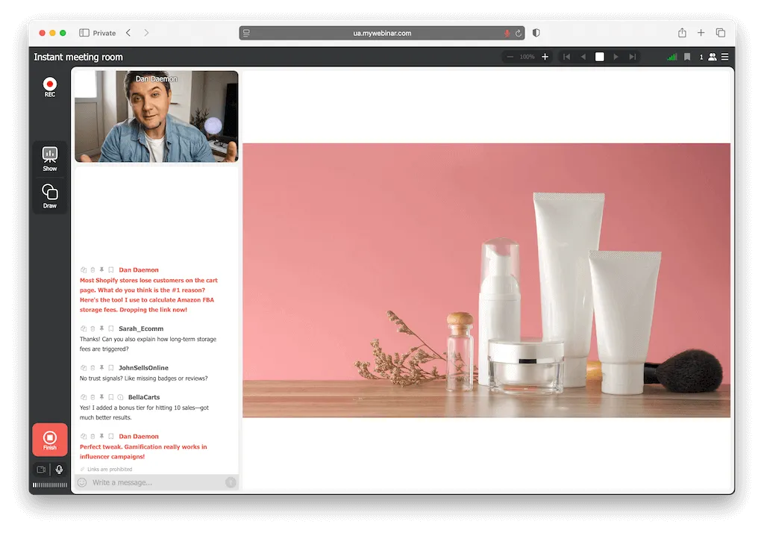Toggle the camera on or off

(x=41, y=469)
